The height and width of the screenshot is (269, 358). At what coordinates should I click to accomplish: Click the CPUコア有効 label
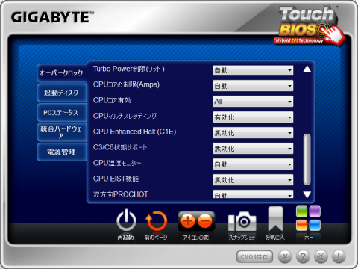112,100
